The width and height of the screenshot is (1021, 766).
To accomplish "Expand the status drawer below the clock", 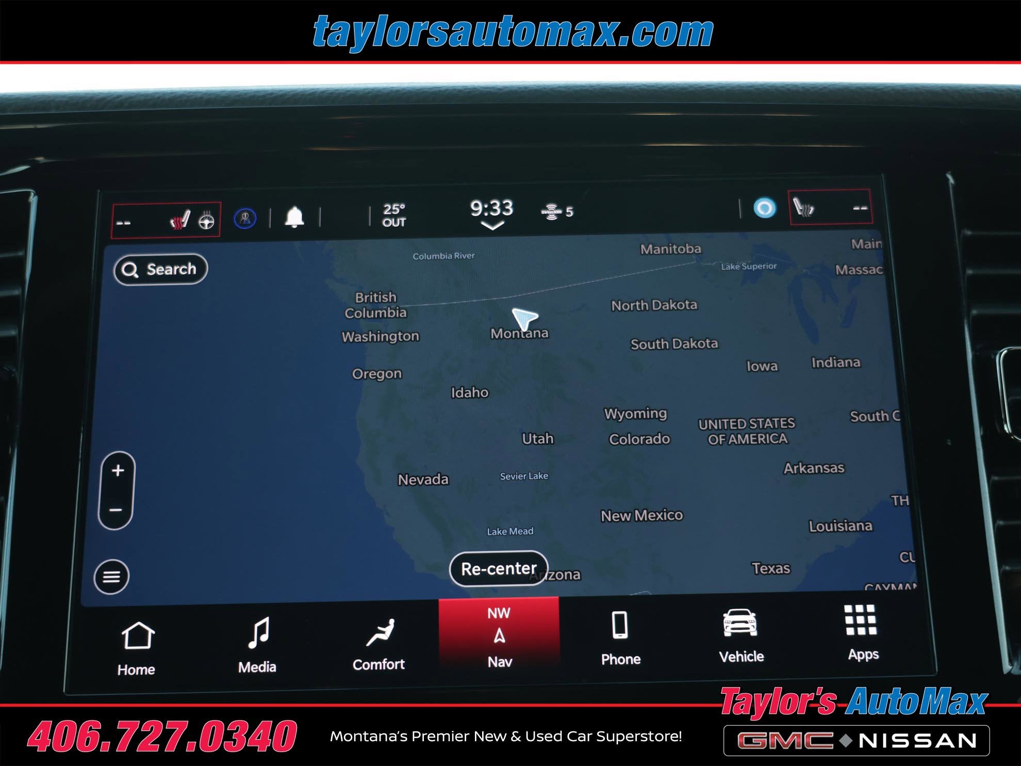I will coord(492,226).
